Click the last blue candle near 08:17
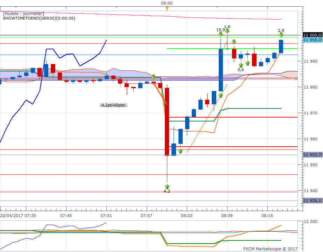 pyautogui.click(x=281, y=47)
